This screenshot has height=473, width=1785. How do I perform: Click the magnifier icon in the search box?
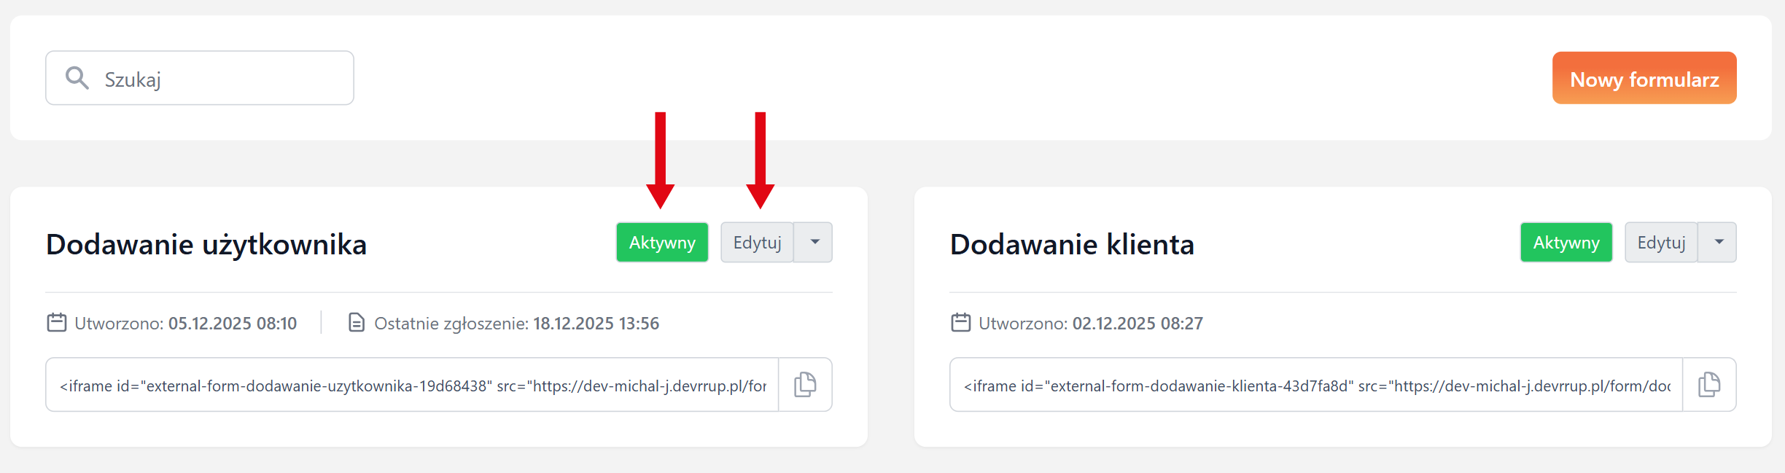[x=77, y=77]
